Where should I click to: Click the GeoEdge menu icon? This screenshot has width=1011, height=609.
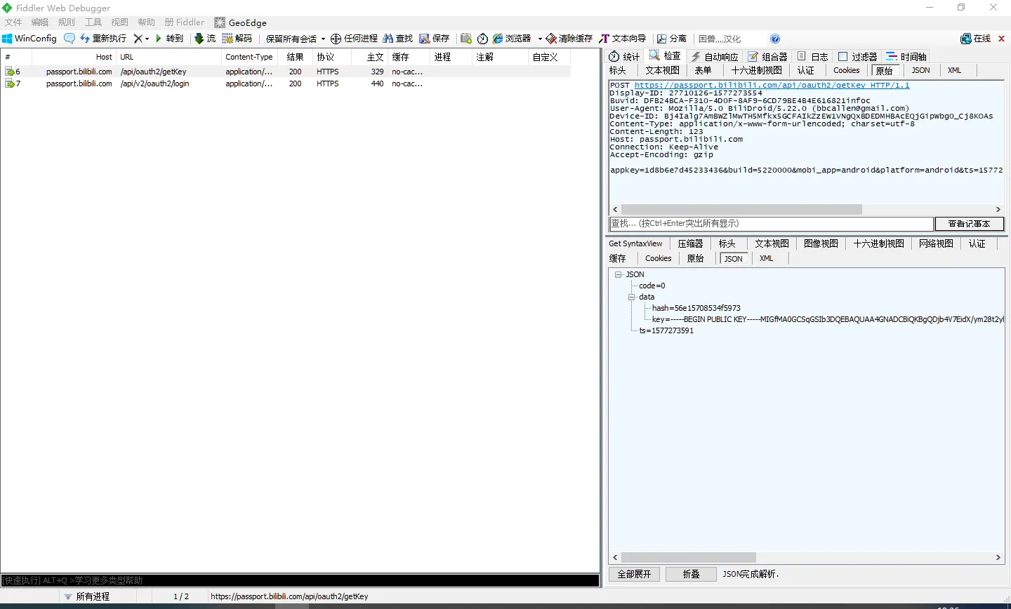220,22
